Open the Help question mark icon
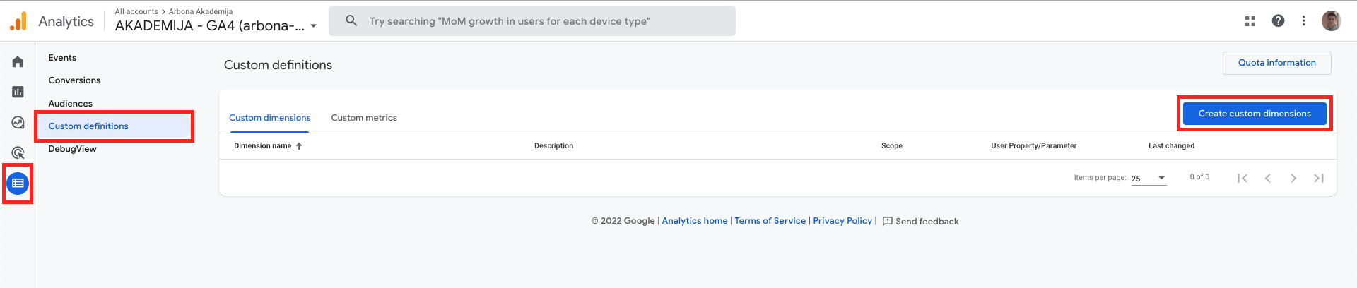The height and width of the screenshot is (288, 1357). click(1278, 20)
